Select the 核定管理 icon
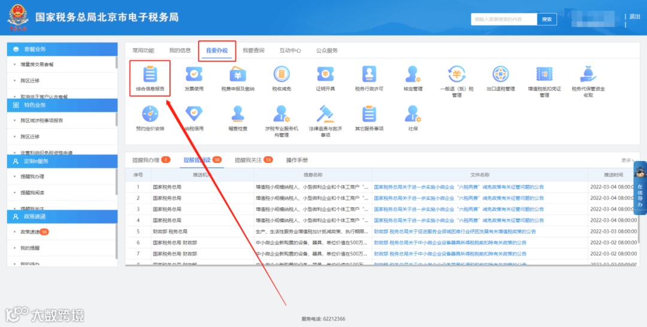 coord(413,78)
